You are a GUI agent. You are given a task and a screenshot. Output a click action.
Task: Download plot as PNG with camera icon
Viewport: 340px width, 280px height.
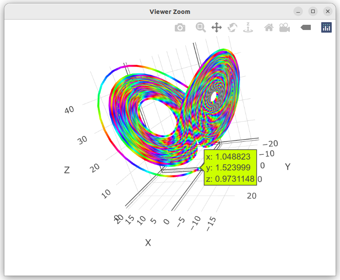click(180, 28)
